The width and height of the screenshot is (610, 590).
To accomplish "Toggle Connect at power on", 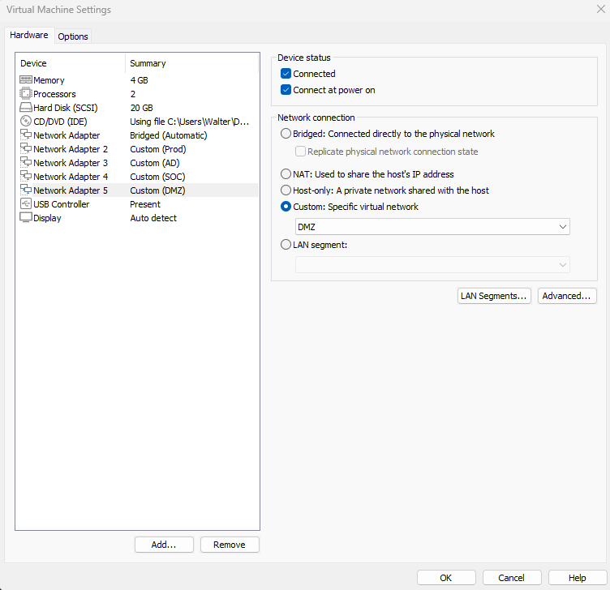I will 286,90.
